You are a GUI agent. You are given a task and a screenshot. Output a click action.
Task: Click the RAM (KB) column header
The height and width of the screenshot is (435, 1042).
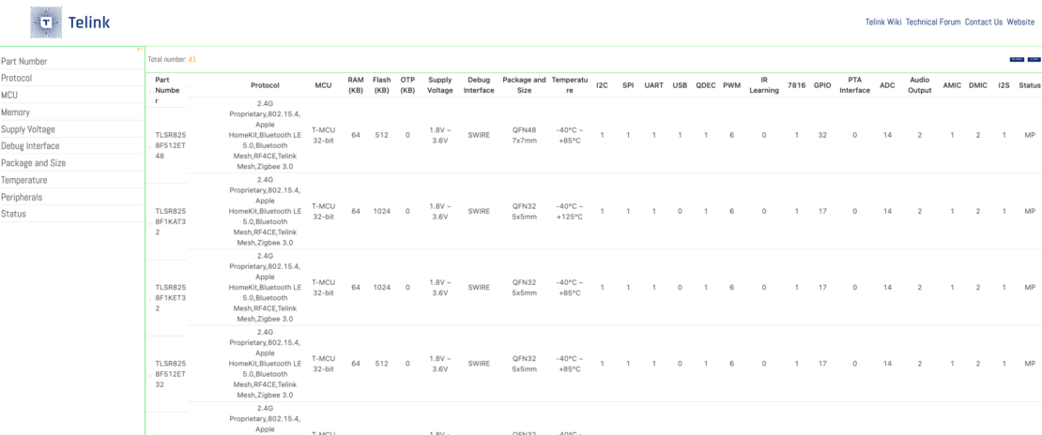coord(356,85)
